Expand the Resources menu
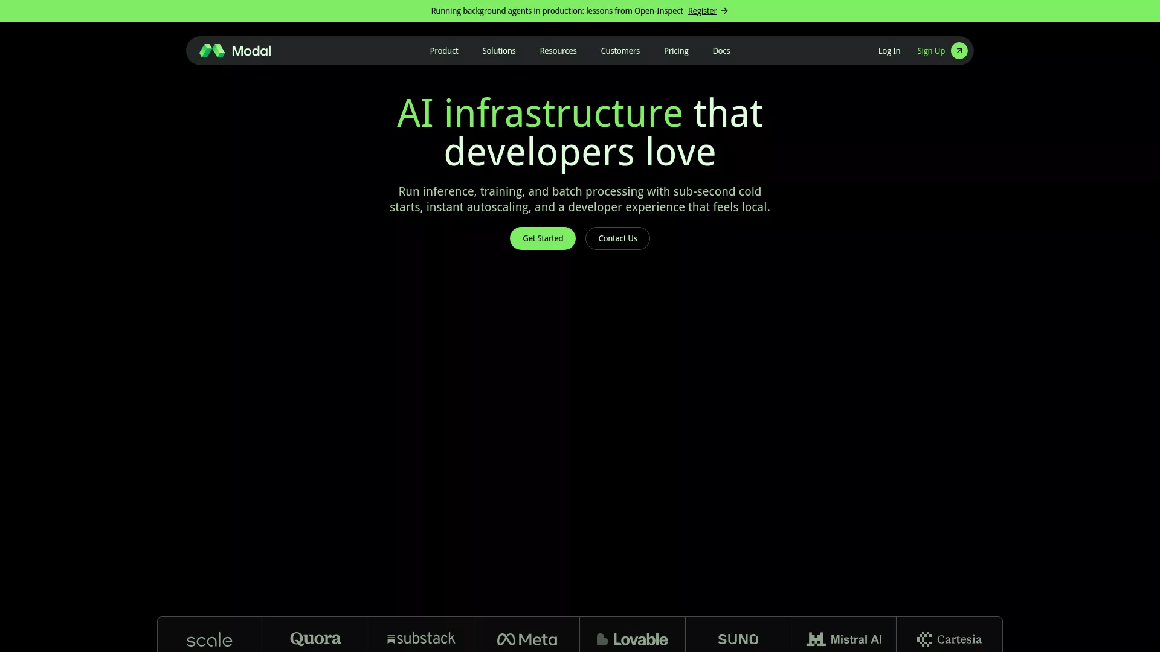Image resolution: width=1160 pixels, height=652 pixels. (558, 51)
